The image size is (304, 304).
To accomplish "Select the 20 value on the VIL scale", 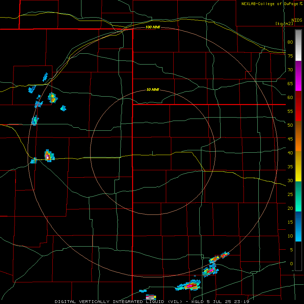I will (290, 208).
